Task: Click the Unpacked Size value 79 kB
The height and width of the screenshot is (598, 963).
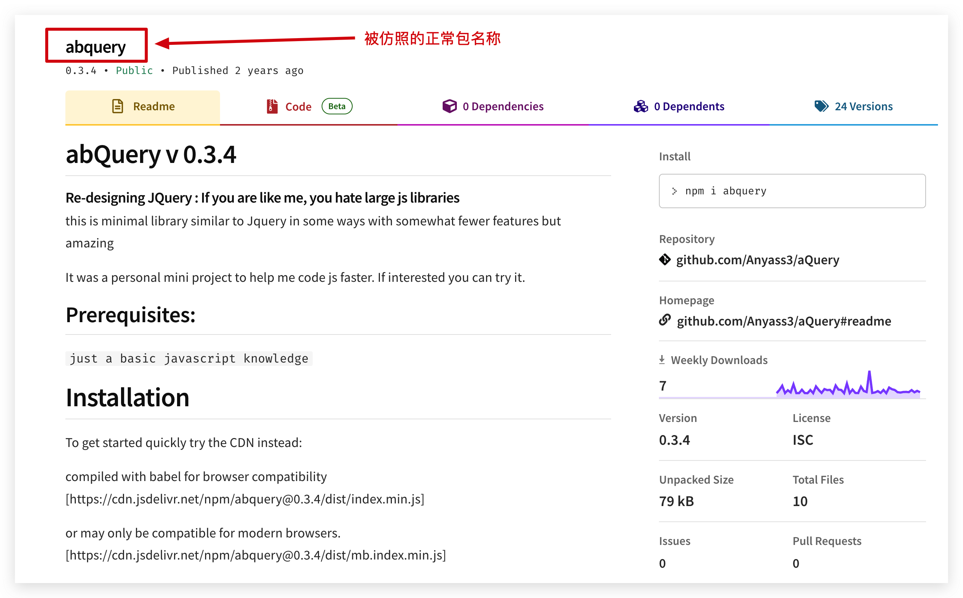Action: (x=676, y=502)
